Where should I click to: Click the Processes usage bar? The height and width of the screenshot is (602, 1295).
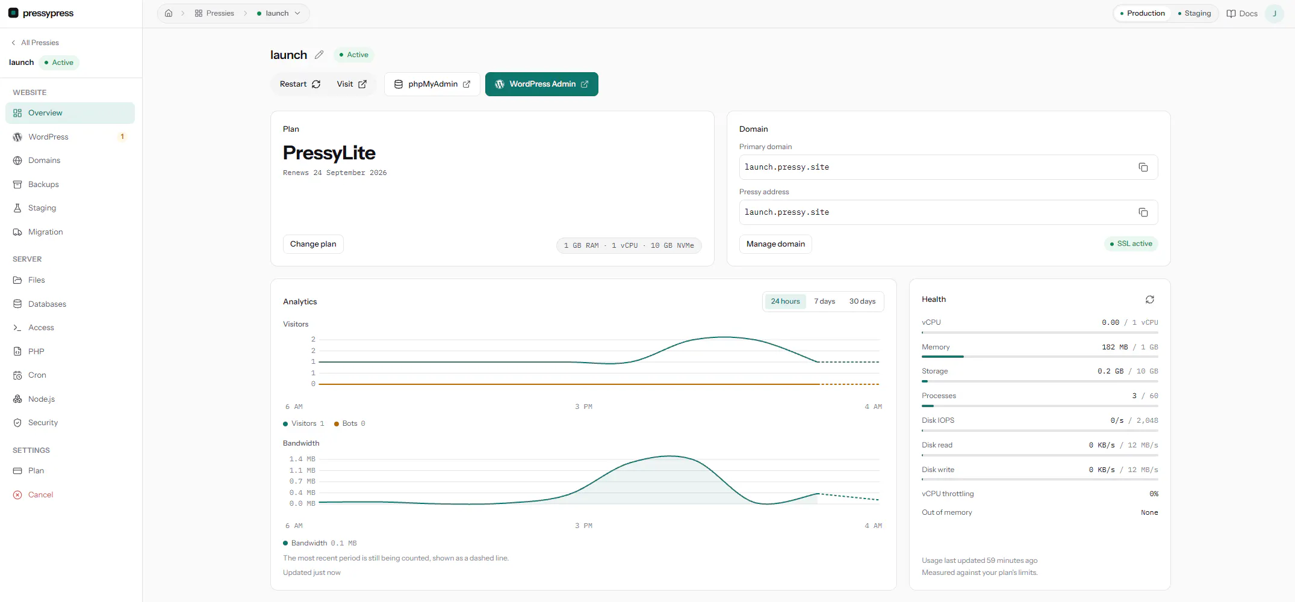[1040, 406]
